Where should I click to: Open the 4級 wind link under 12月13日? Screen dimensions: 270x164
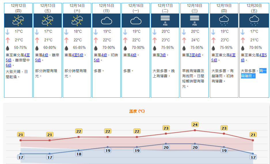[45, 55]
